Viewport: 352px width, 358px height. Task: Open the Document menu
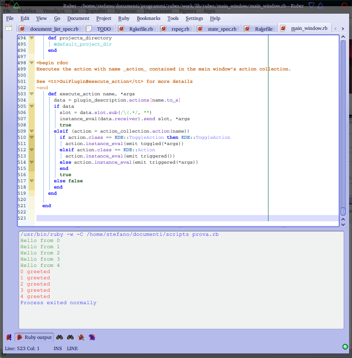click(x=78, y=18)
